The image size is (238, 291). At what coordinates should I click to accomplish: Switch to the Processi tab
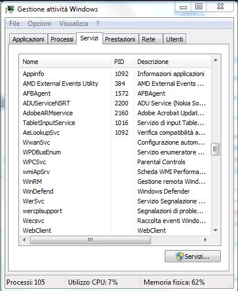coord(62,39)
